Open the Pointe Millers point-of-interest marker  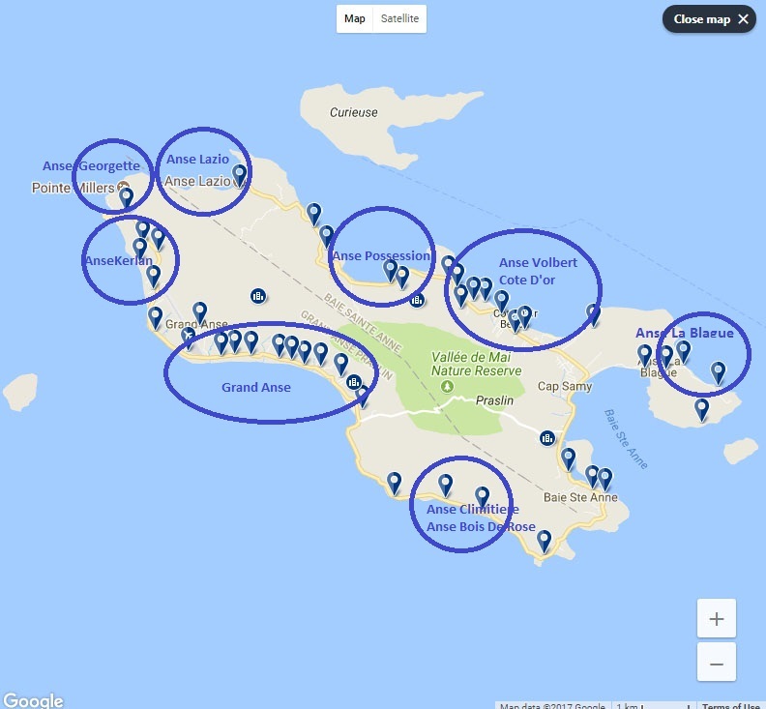(x=123, y=188)
